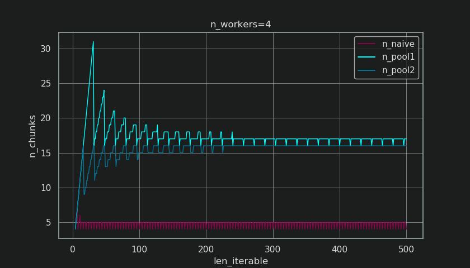470x268 pixels.
Task: Click the magenta n_naive legend line sample
Action: pyautogui.click(x=367, y=44)
